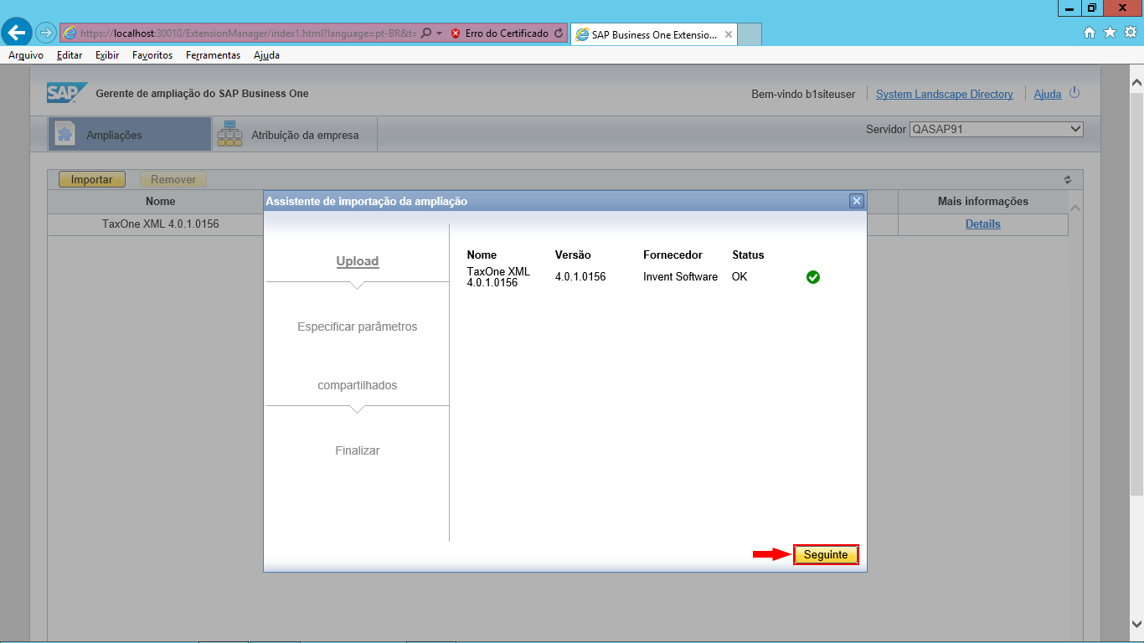Image resolution: width=1144 pixels, height=643 pixels.
Task: Open favorites star icon
Action: tap(1110, 33)
